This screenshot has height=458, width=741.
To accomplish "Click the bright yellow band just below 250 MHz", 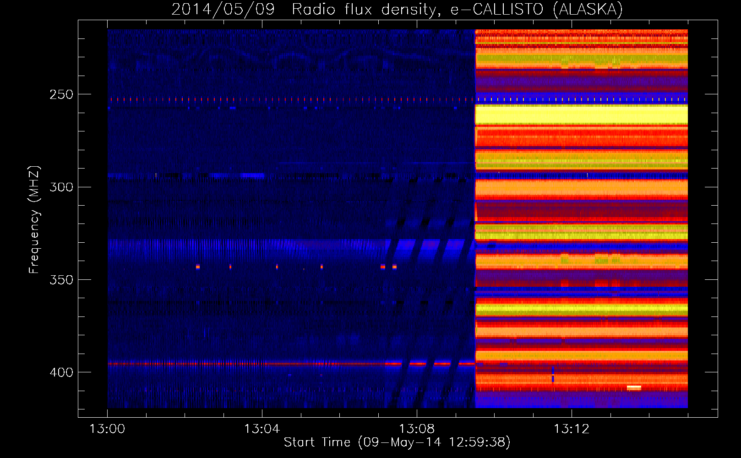I will point(582,114).
